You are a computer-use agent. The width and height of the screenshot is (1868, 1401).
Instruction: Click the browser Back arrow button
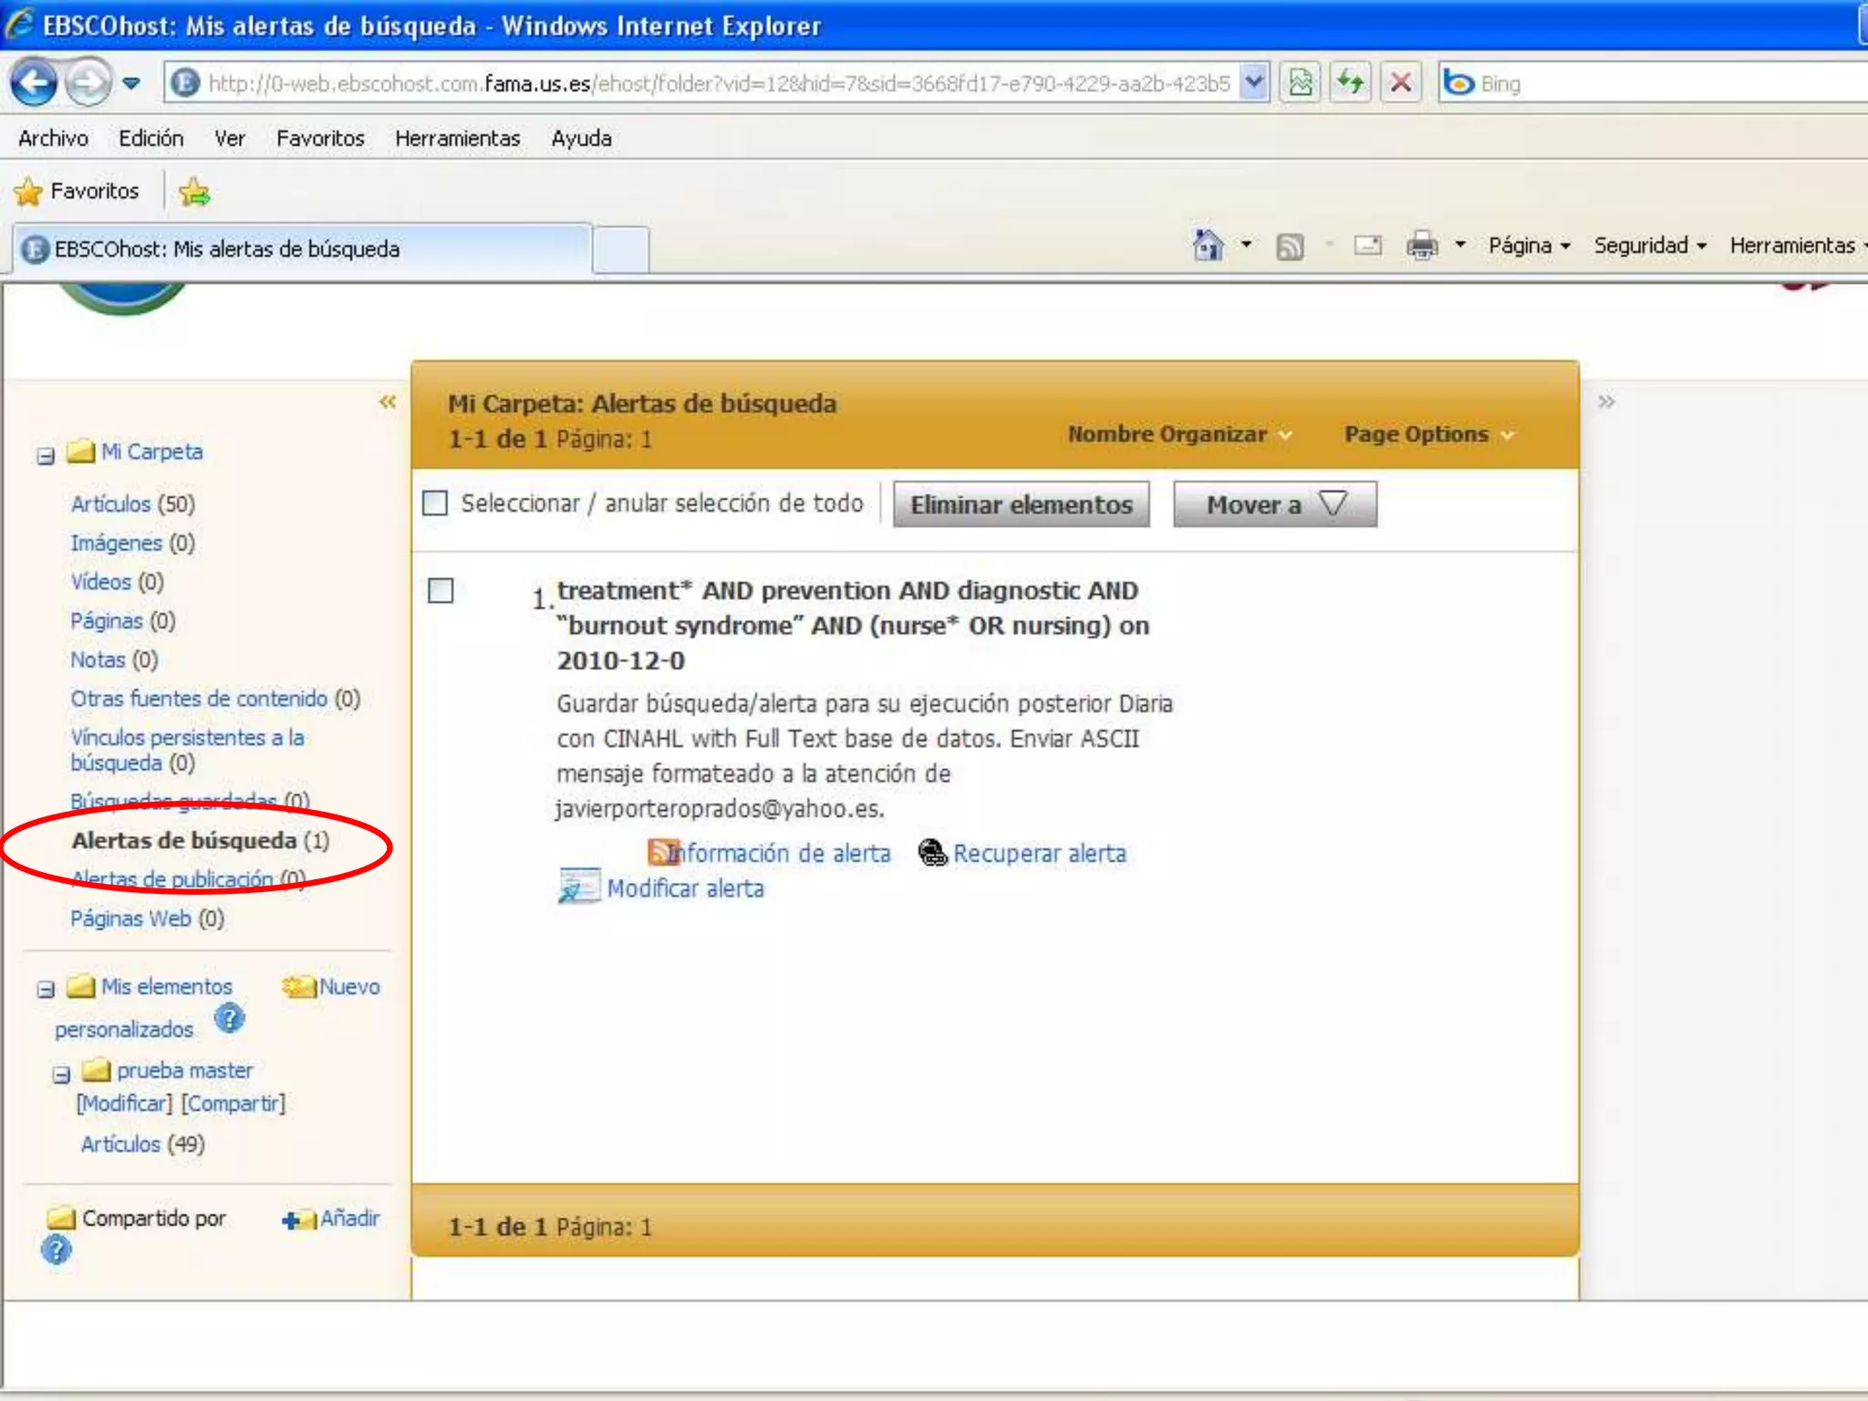[34, 83]
